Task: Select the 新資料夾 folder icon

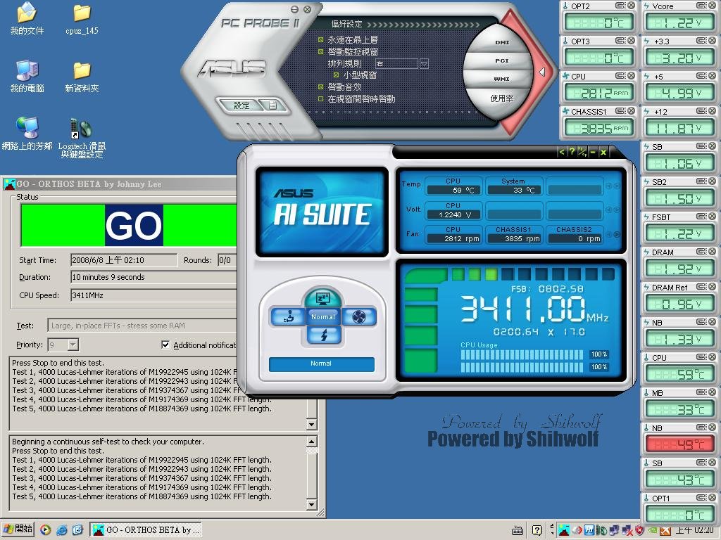Action: [x=82, y=76]
